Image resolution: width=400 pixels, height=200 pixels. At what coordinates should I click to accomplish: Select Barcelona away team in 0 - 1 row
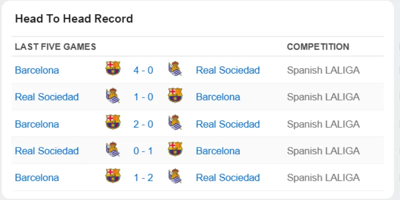pyautogui.click(x=218, y=151)
